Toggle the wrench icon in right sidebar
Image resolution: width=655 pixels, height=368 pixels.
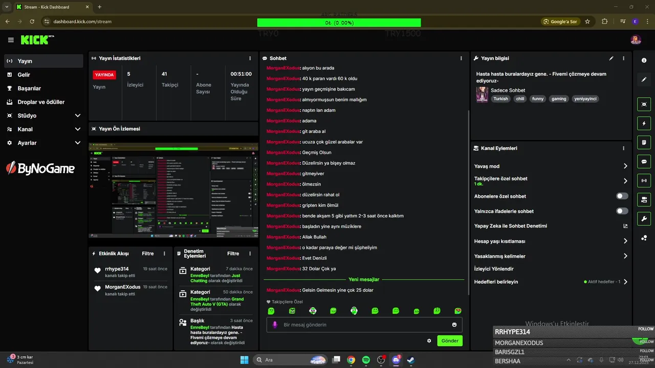pos(644,219)
